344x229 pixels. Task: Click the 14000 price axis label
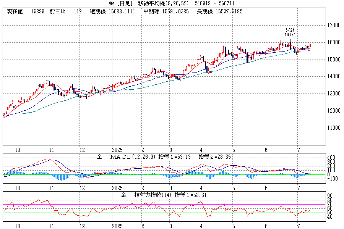[x=334, y=76]
